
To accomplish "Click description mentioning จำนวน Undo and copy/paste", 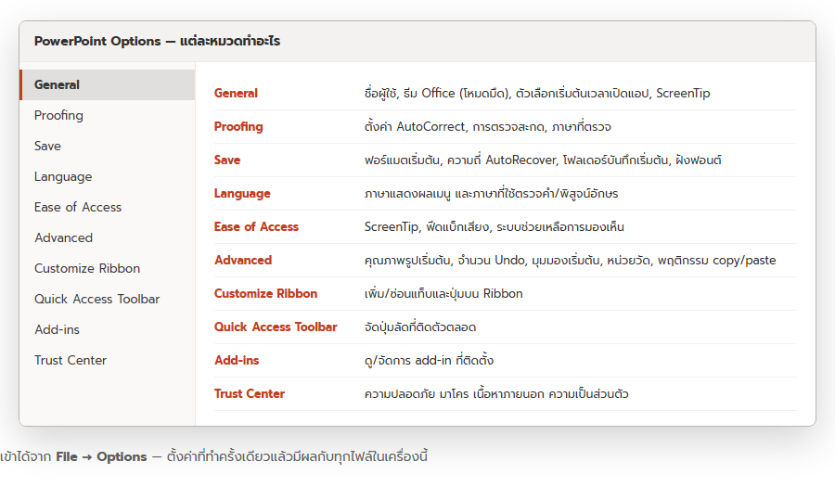I will click(x=570, y=261).
